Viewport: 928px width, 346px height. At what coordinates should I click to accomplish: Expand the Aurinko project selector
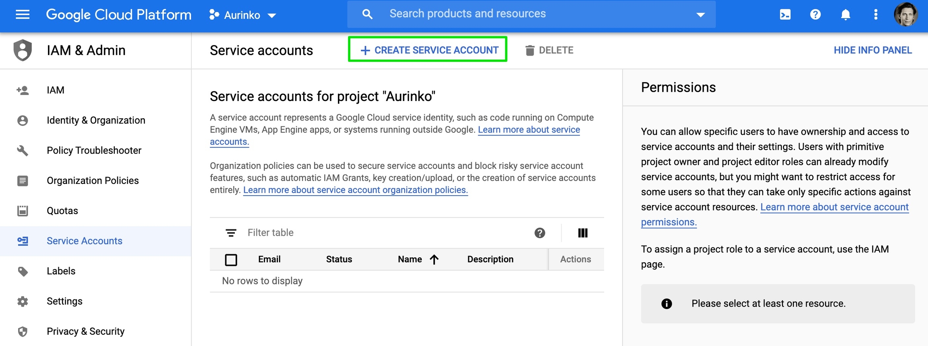(243, 15)
